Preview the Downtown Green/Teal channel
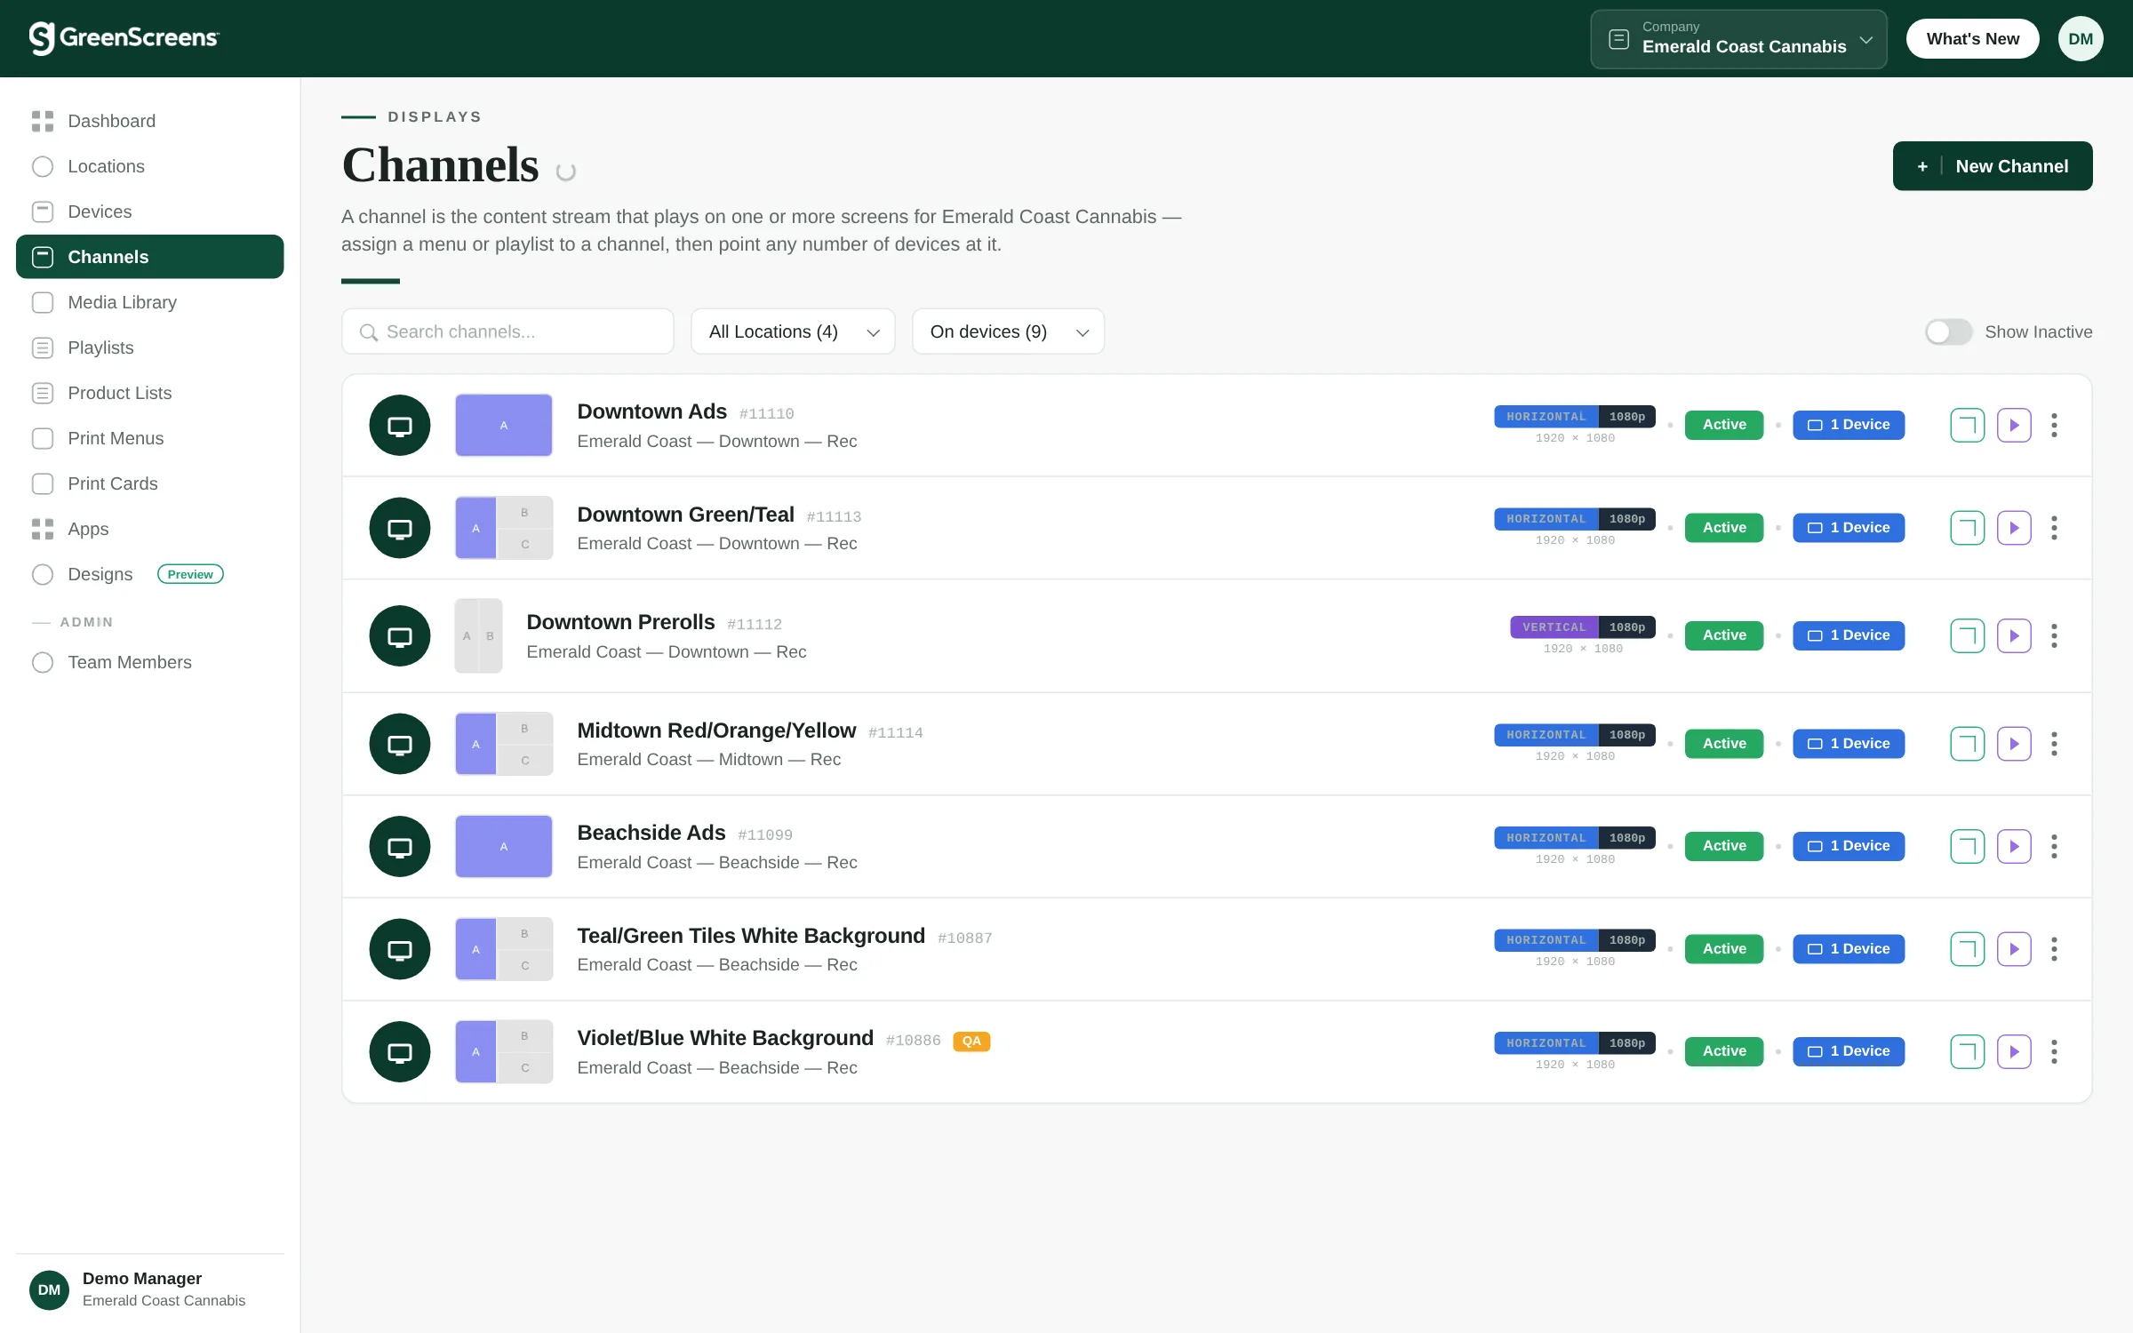This screenshot has height=1333, width=2133. [2014, 528]
